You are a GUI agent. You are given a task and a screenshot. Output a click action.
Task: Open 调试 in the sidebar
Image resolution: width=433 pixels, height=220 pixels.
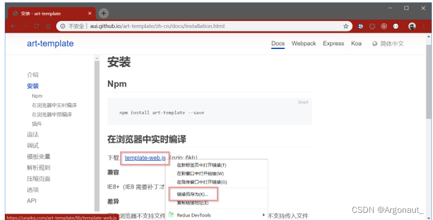[33, 145]
